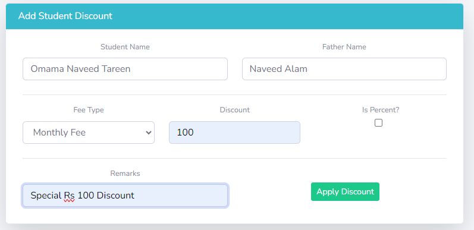Focus the Father Name input field
Viewport: 474px width, 230px height.
[x=344, y=69]
